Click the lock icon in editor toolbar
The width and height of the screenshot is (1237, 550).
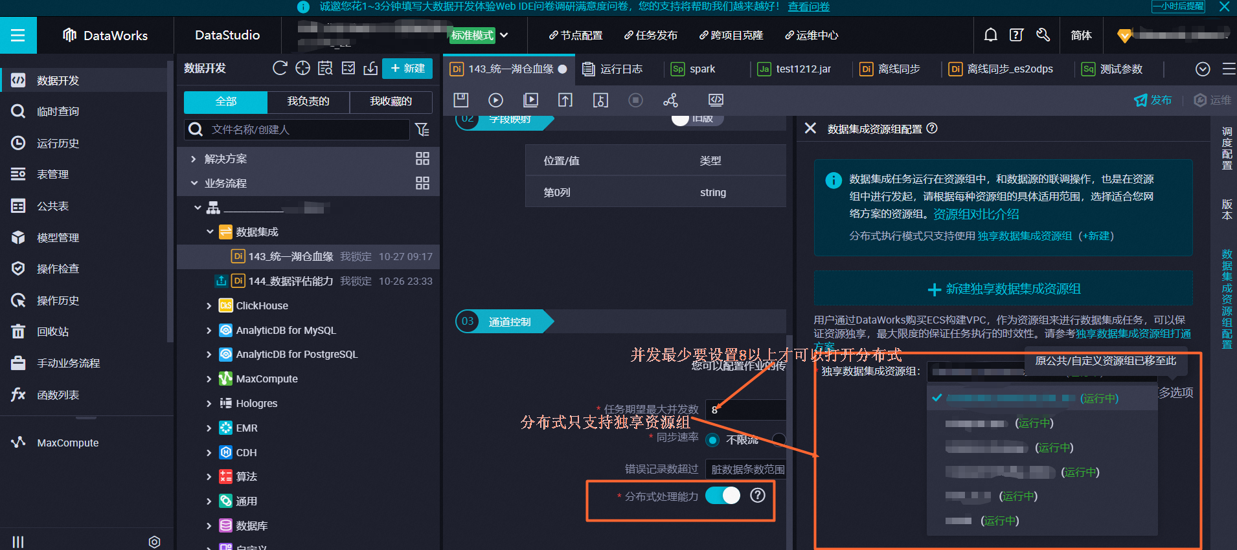tap(600, 100)
